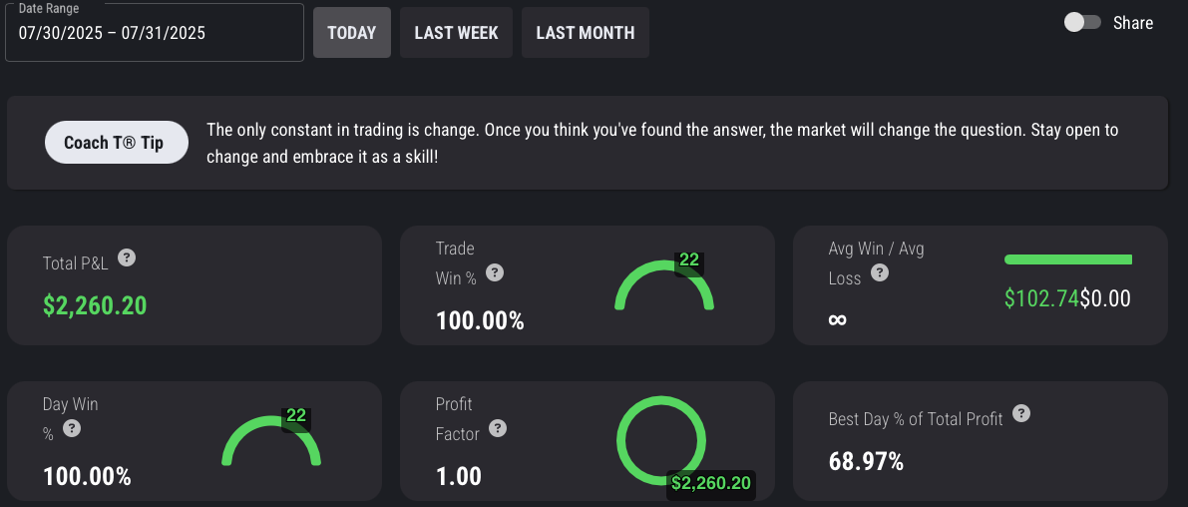Screen dimensions: 1188x507
Task: Click the Total P&L help icon
Action: 127,257
